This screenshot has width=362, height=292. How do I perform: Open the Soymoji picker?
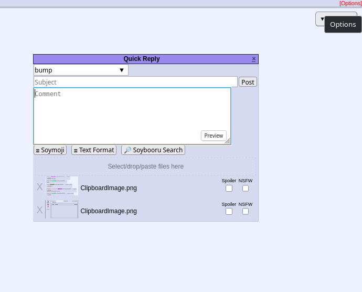tap(50, 150)
